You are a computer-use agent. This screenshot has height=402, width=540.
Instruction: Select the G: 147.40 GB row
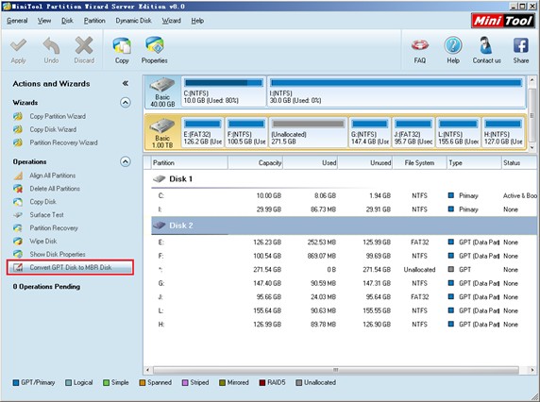coord(344,283)
